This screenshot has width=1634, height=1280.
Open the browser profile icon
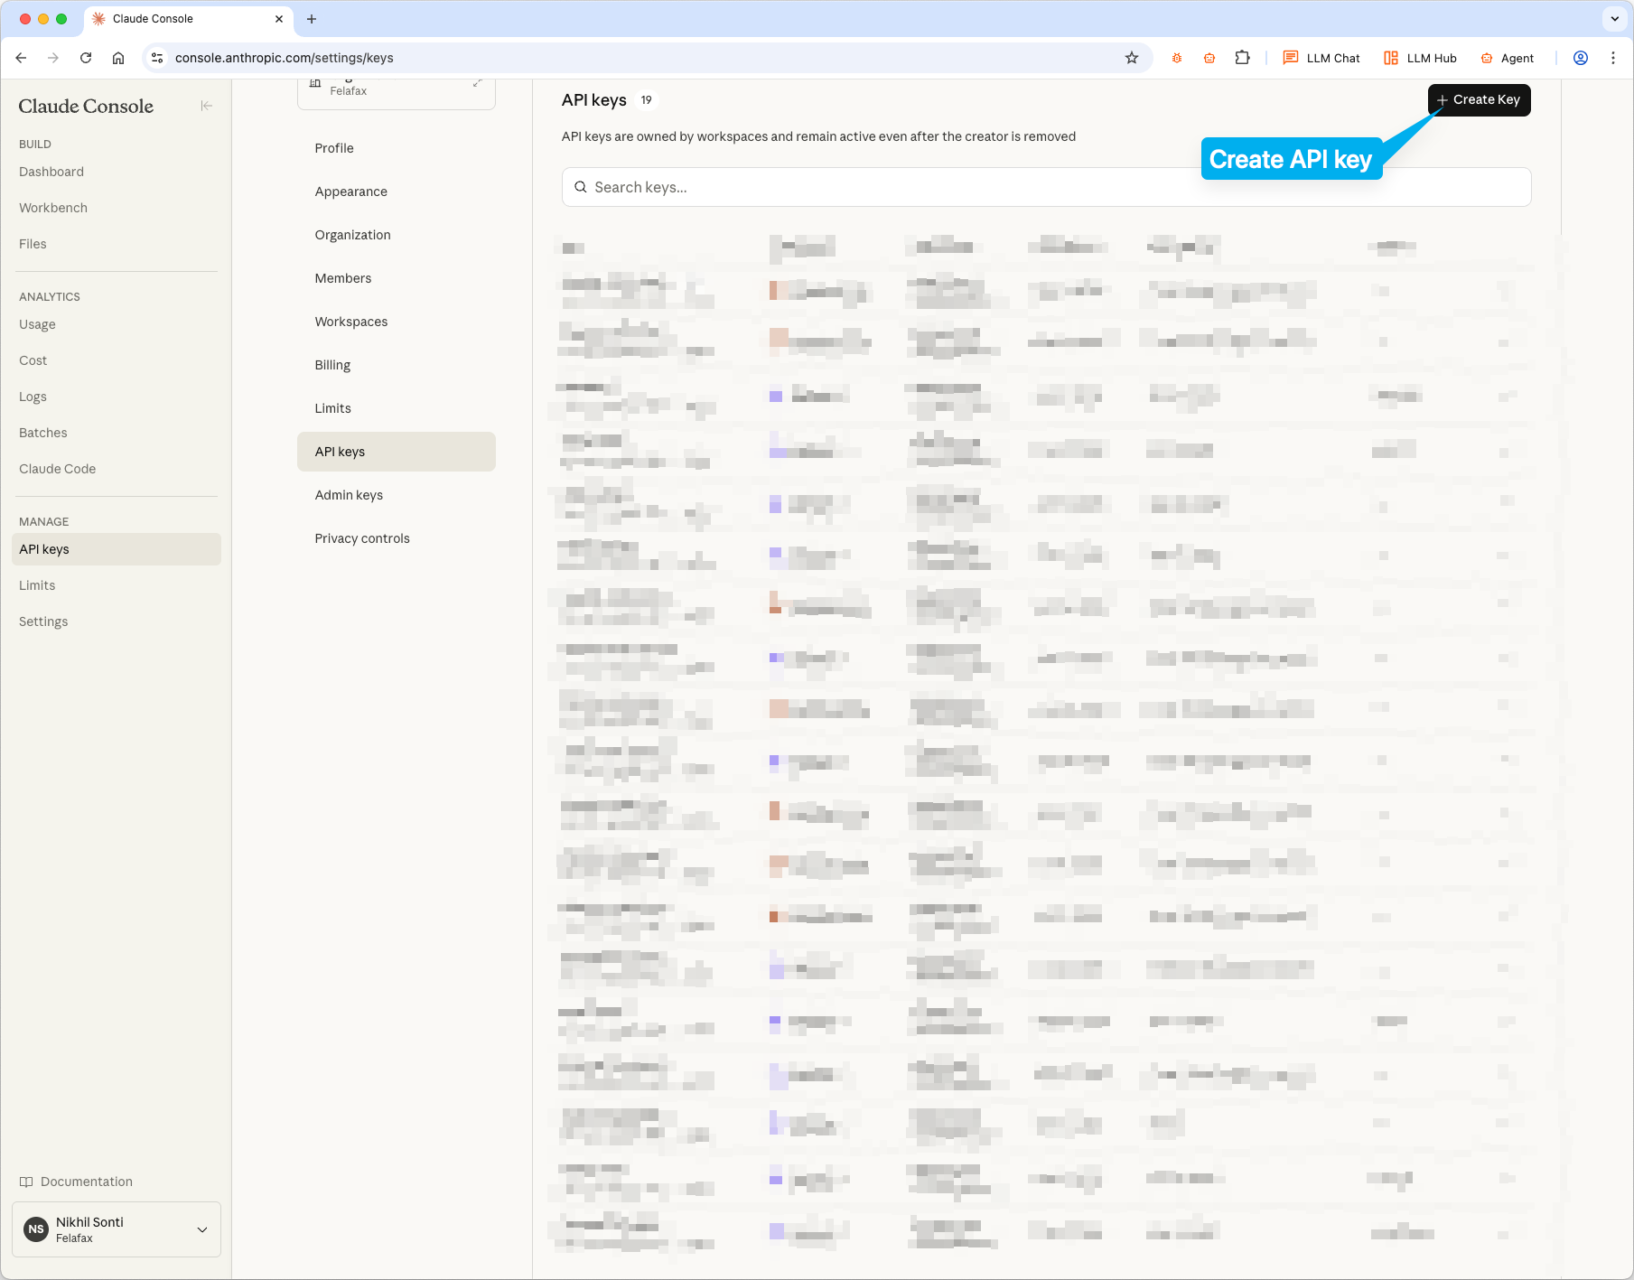click(x=1581, y=58)
